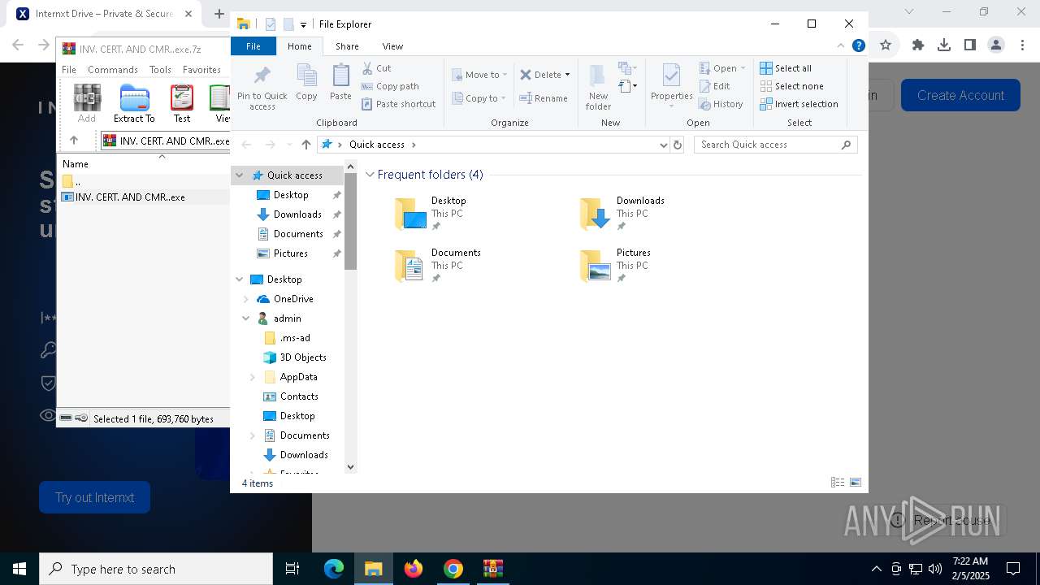Expand OneDrive in navigation tree

click(x=246, y=299)
